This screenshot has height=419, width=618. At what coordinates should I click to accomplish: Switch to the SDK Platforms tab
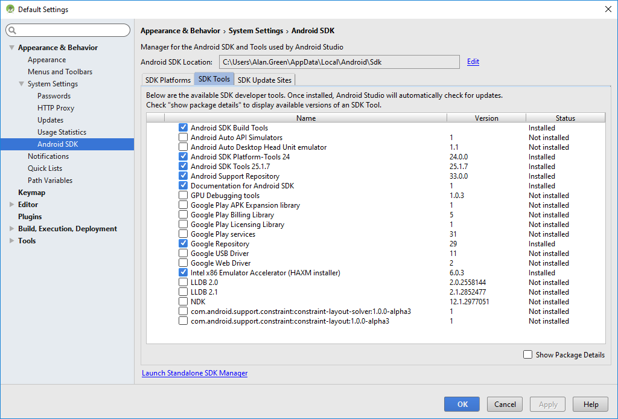click(x=168, y=80)
